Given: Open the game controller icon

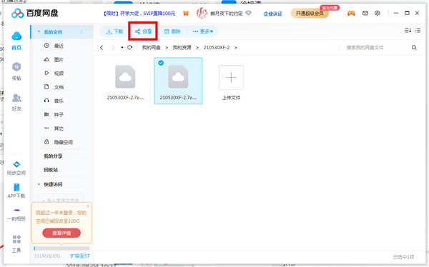Looking at the screenshot, I should point(351,13).
